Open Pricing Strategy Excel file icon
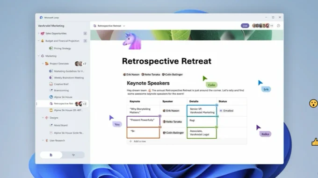 51,48
